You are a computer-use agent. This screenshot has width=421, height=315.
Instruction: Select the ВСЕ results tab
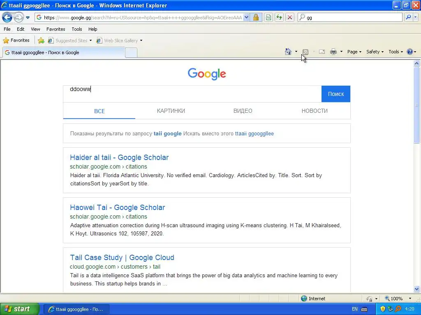tap(99, 111)
